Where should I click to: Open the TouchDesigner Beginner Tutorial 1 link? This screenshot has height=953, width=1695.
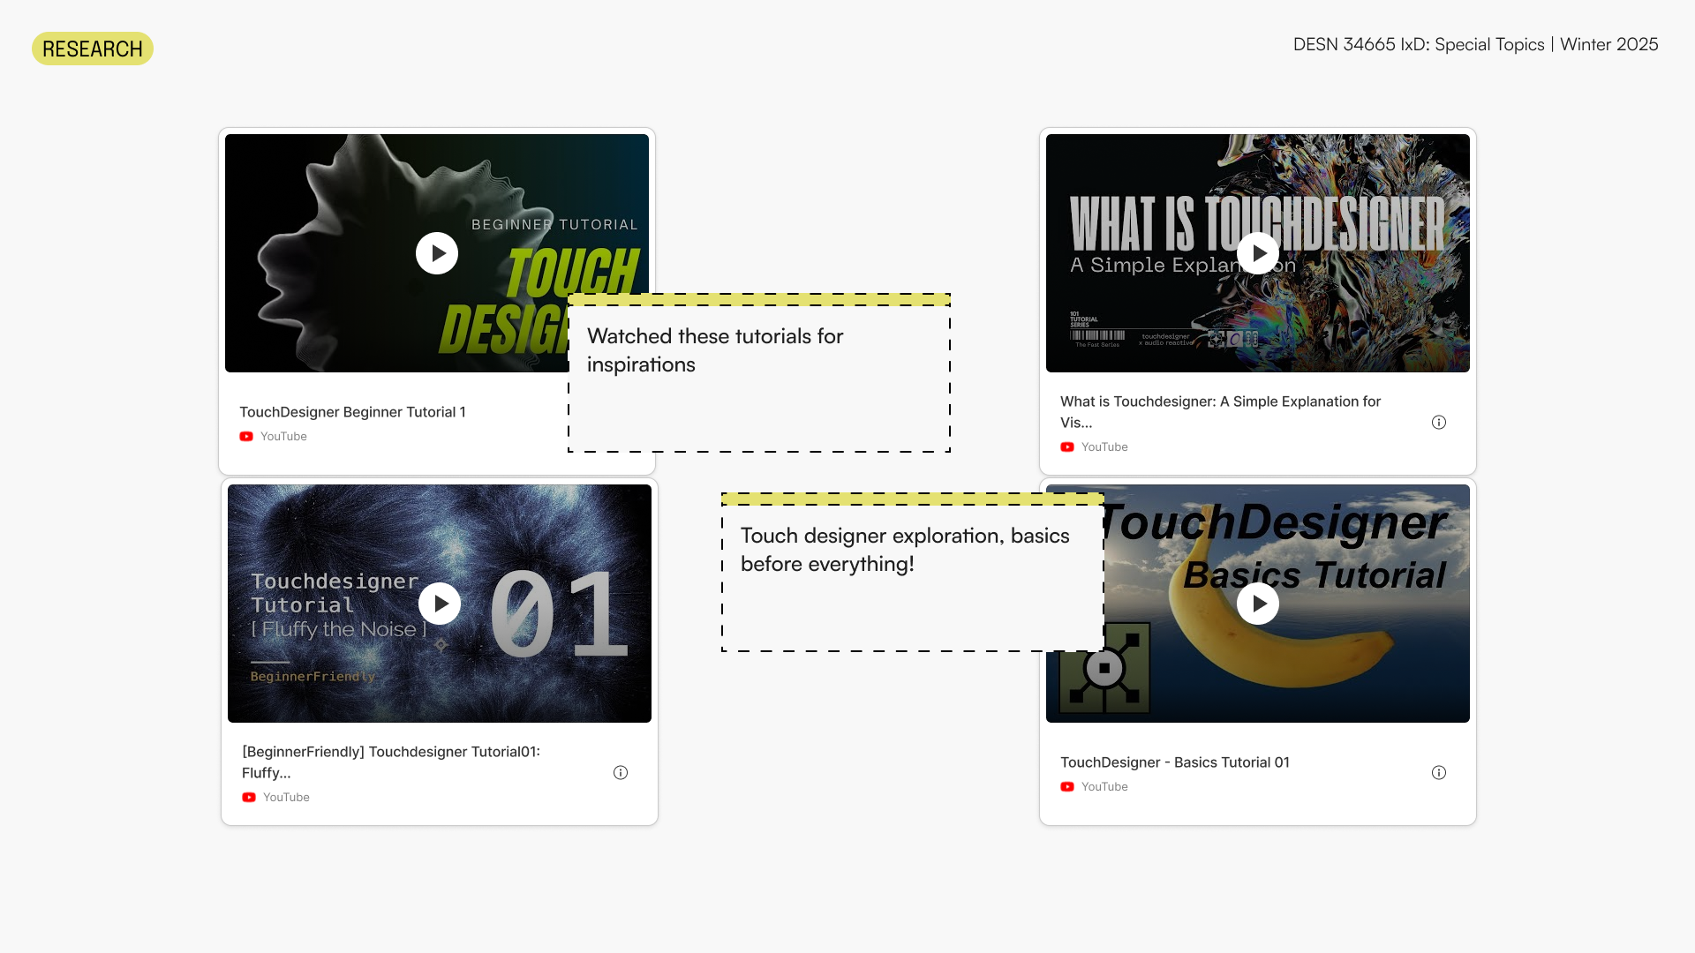353,411
